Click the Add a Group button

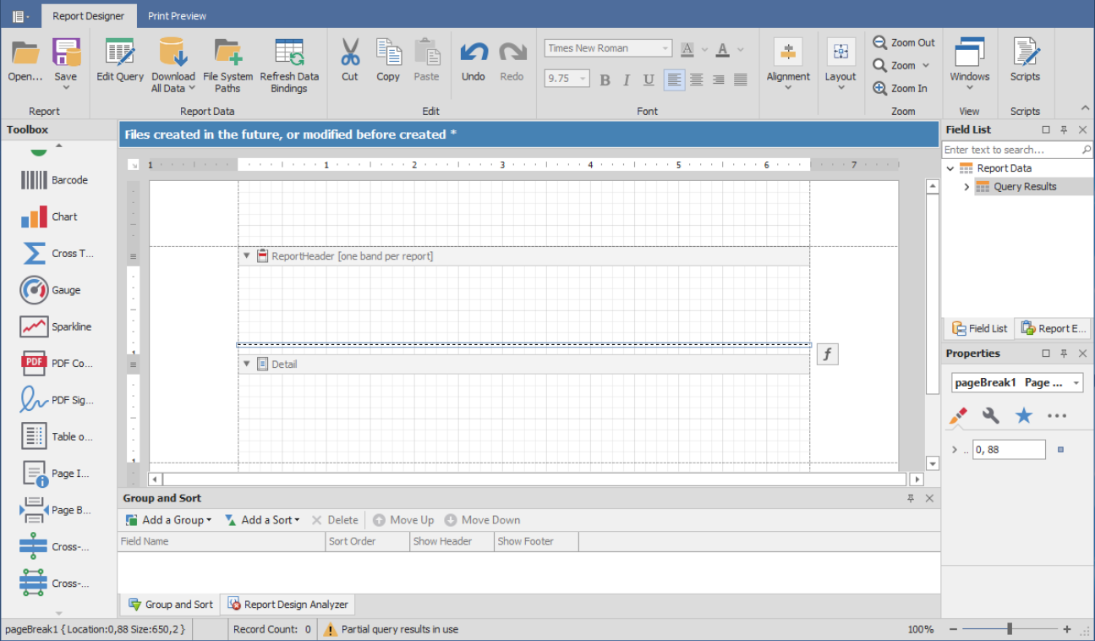168,520
